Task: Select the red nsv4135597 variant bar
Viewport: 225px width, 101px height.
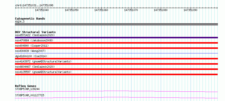Action: (116, 74)
